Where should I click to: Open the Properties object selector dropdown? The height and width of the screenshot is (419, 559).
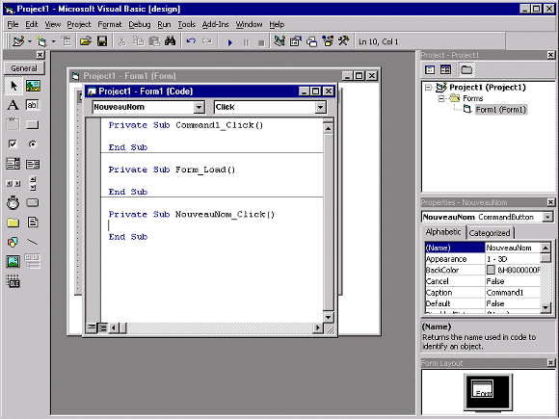547,217
